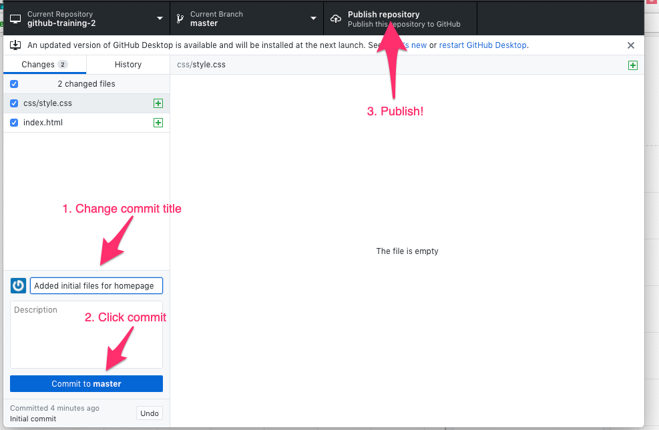
Task: Click the added status icon for index.html
Action: (x=158, y=123)
